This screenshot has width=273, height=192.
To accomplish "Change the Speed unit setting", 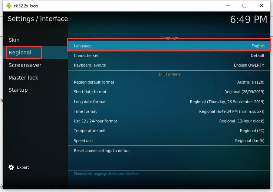I will click(169, 141).
